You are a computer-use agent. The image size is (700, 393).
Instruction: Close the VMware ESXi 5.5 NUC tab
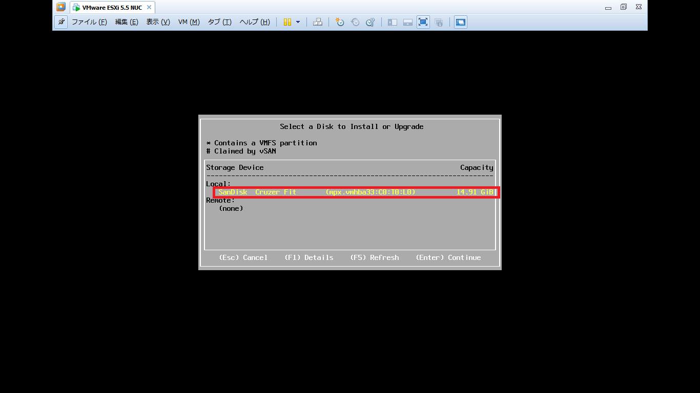click(149, 8)
